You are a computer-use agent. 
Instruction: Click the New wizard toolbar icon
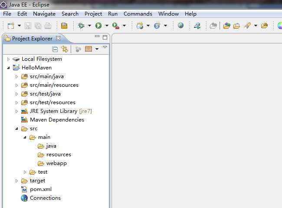pyautogui.click(x=11, y=26)
